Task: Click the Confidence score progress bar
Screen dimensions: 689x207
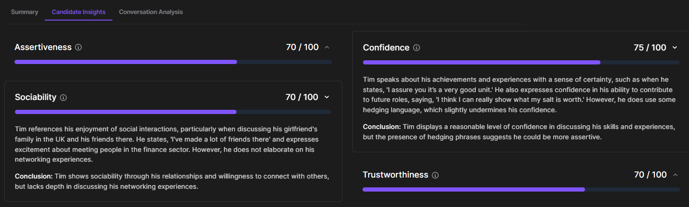Action: pyautogui.click(x=521, y=62)
